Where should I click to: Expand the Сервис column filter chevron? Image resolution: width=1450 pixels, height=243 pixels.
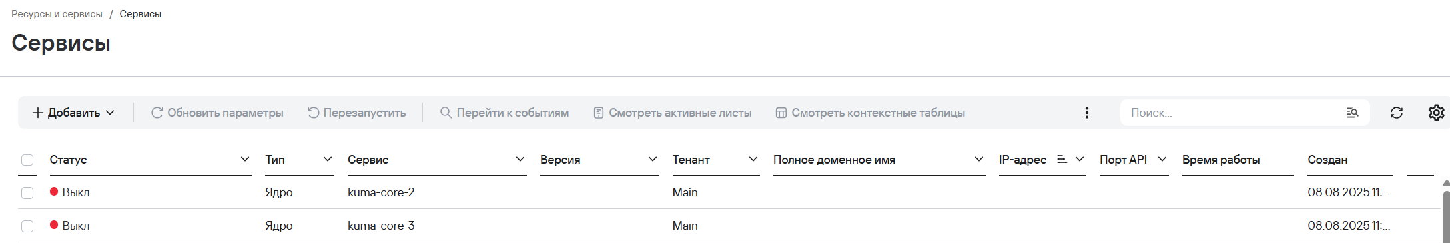(x=520, y=159)
